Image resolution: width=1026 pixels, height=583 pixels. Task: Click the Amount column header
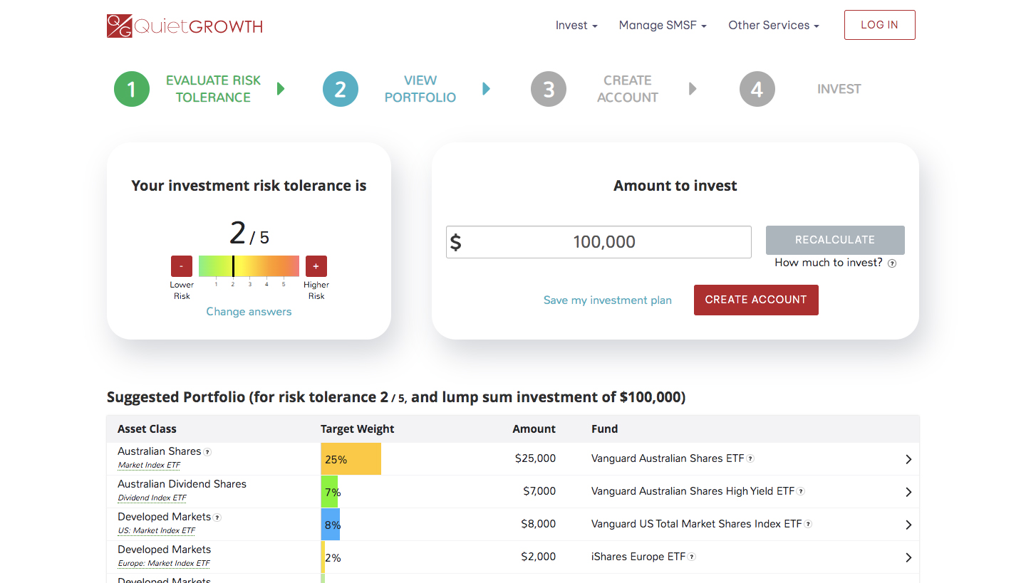[x=534, y=429]
